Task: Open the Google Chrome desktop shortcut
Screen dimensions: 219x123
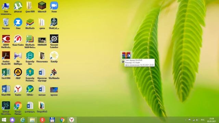Action: [18, 106]
